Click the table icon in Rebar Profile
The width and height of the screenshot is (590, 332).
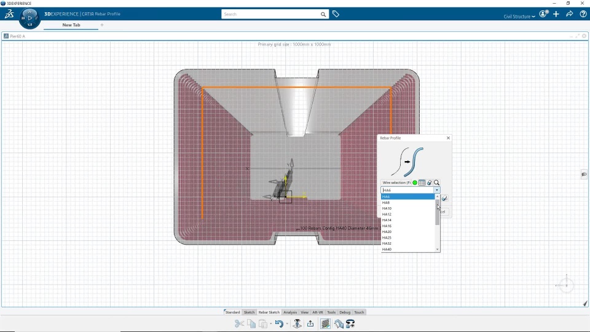[x=422, y=183]
